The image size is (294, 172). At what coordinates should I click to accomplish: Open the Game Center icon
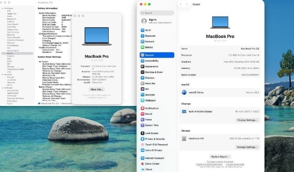pyautogui.click(x=143, y=164)
